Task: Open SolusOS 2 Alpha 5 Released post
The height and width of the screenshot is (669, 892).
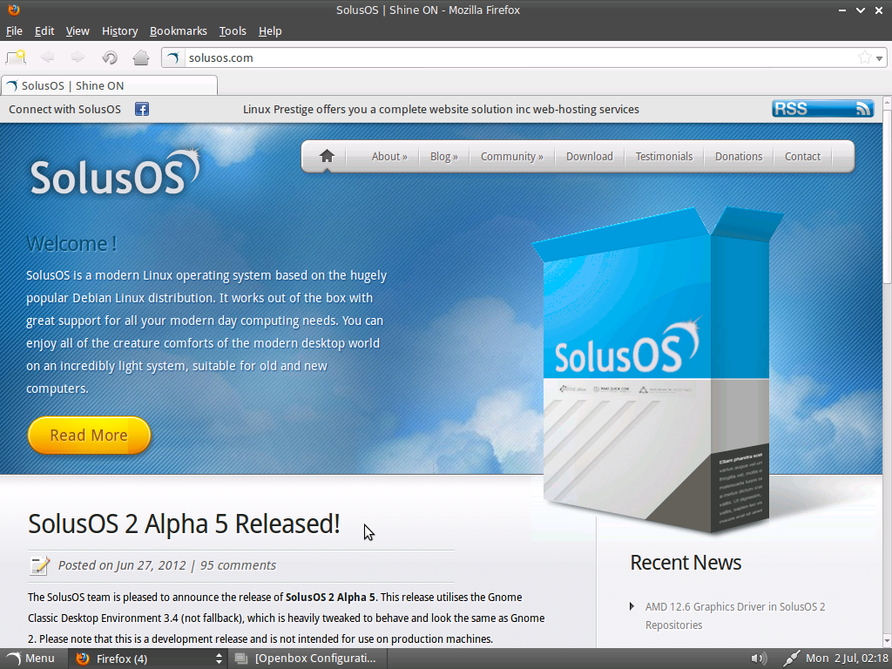Action: tap(184, 524)
